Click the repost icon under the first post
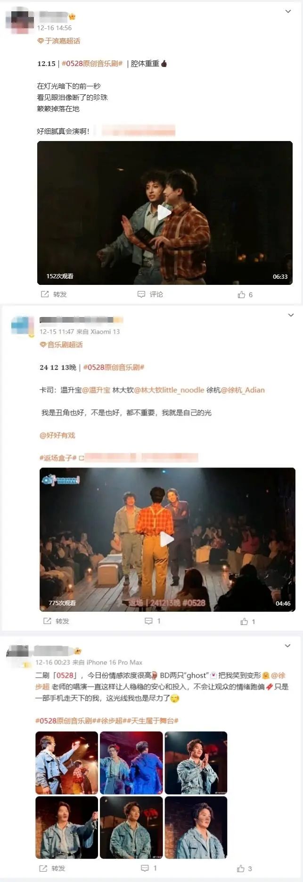This screenshot has width=303, height=882. point(45,294)
